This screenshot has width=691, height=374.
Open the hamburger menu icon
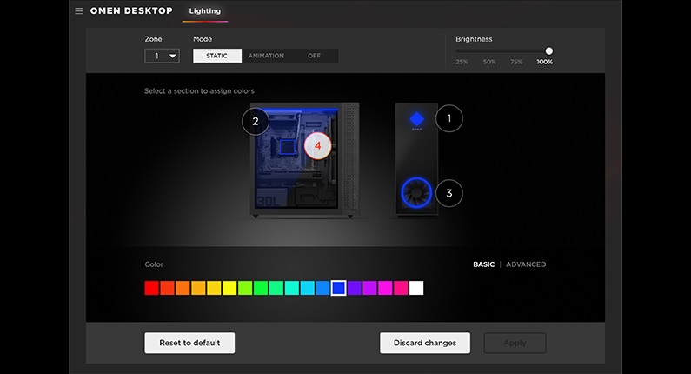pos(79,11)
